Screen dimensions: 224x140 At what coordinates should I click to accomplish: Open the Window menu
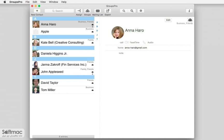click(53, 2)
